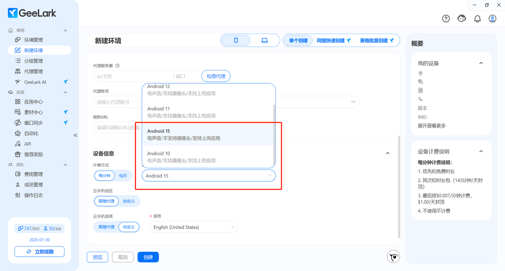Click the 费用管理 wallet icon
Image resolution: width=505 pixels, height=271 pixels.
click(18, 174)
